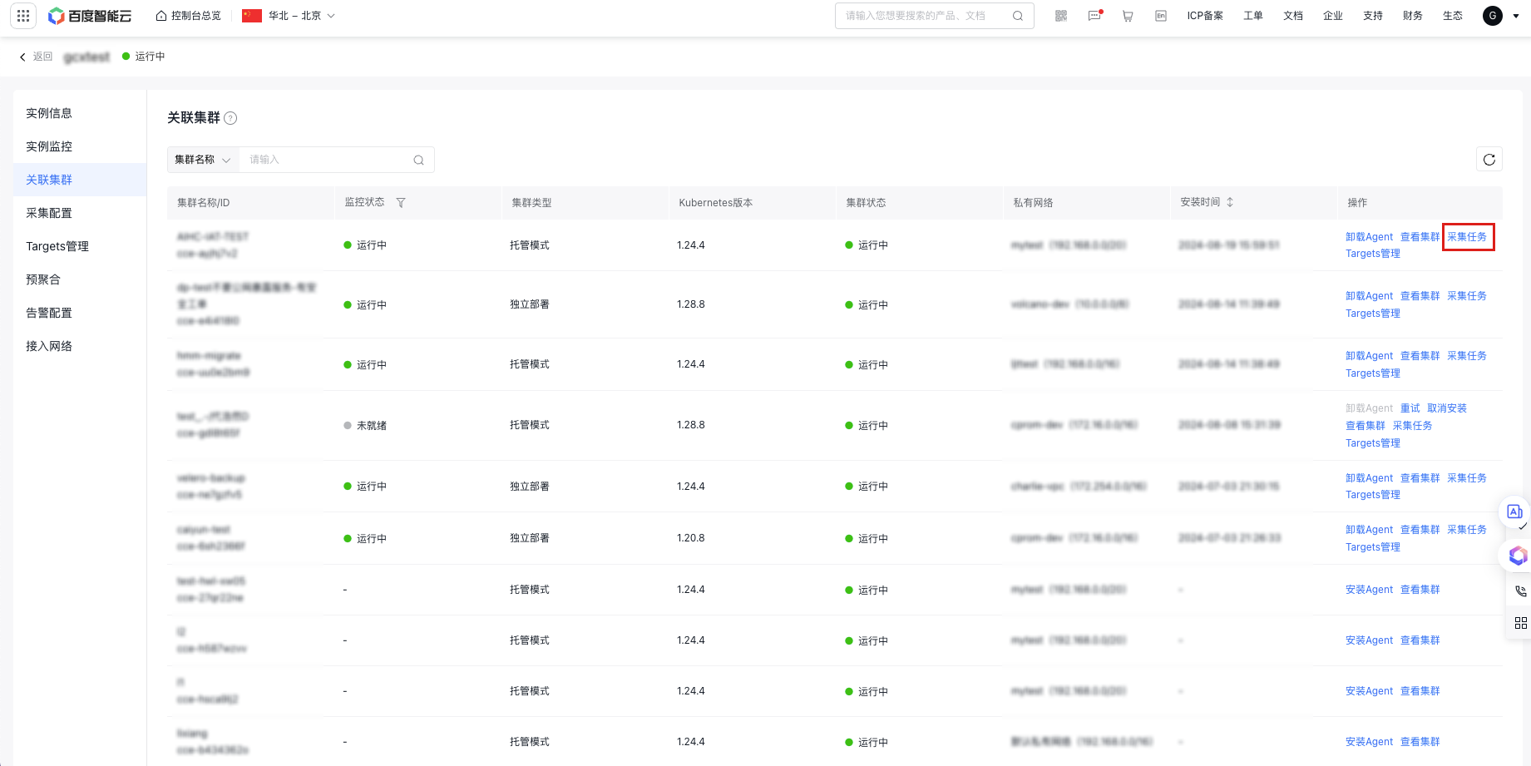1531x766 pixels.
Task: Focus the cluster name 请输入 field
Action: pos(325,160)
